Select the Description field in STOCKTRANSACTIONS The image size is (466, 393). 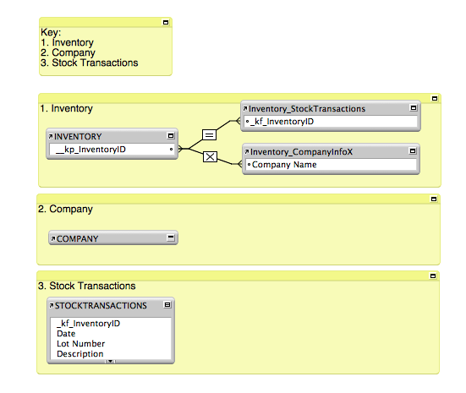pyautogui.click(x=80, y=354)
